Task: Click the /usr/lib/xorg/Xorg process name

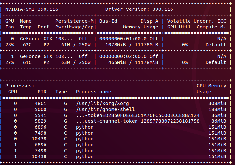Action: (102, 103)
